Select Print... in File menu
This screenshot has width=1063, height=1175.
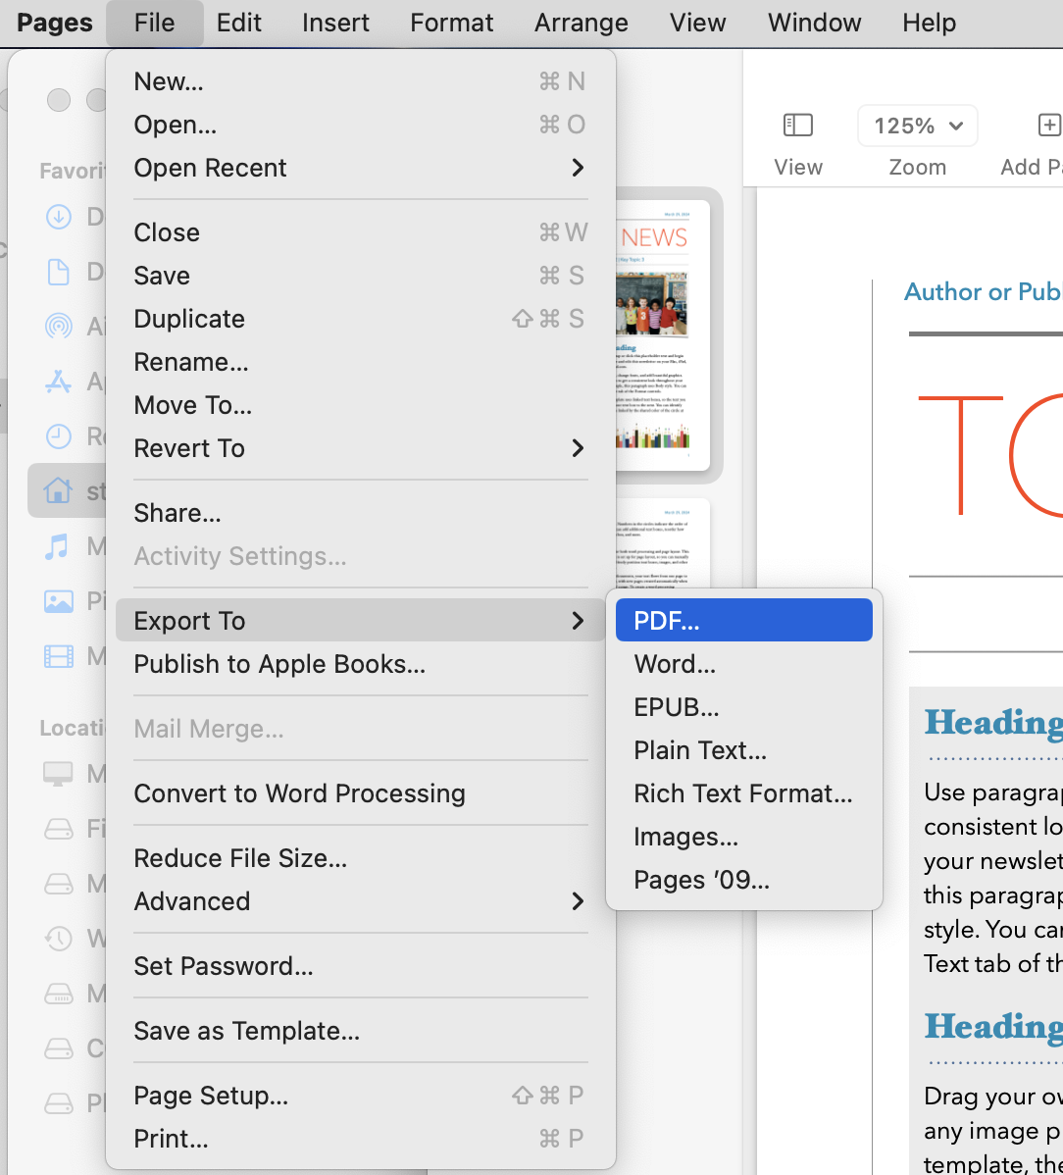click(x=360, y=1139)
